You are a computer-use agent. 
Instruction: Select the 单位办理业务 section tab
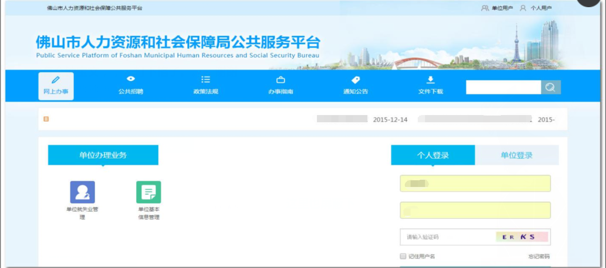(103, 155)
